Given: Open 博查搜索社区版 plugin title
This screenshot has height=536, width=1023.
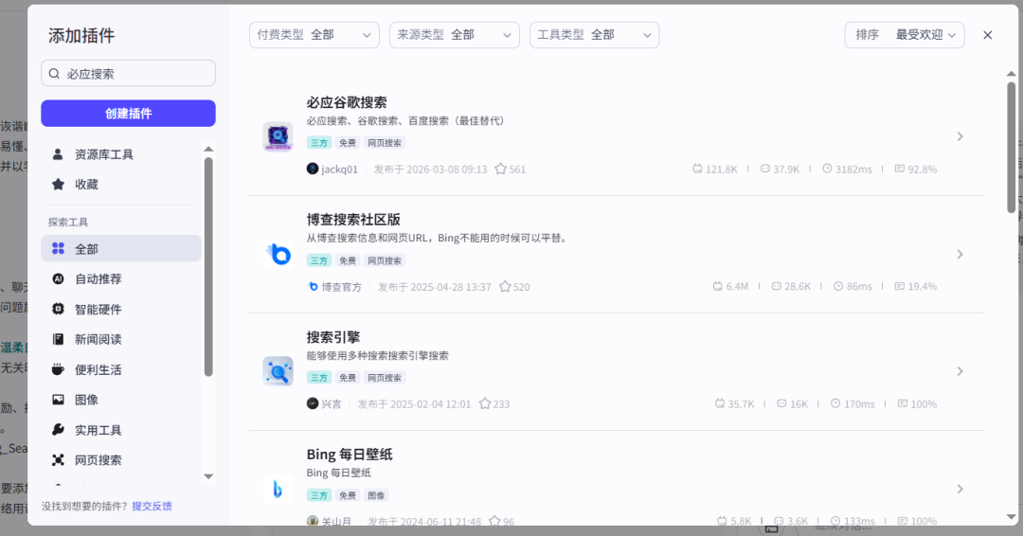Looking at the screenshot, I should (353, 220).
